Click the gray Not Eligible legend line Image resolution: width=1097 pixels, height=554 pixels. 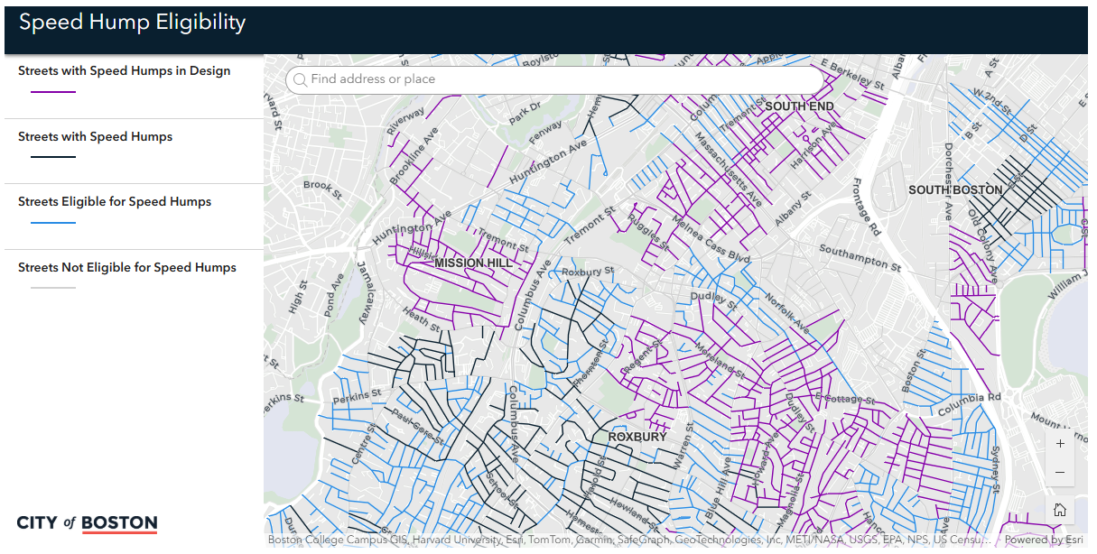[x=53, y=288]
